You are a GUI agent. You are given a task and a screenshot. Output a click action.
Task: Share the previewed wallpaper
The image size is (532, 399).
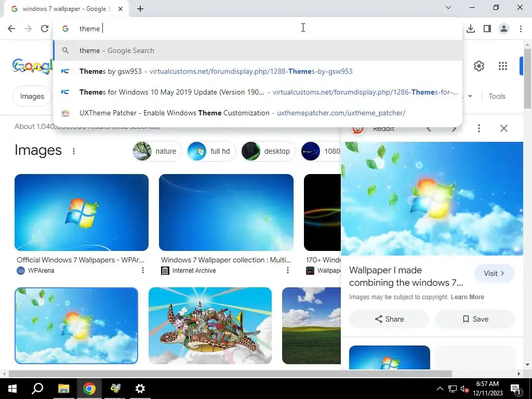point(389,319)
